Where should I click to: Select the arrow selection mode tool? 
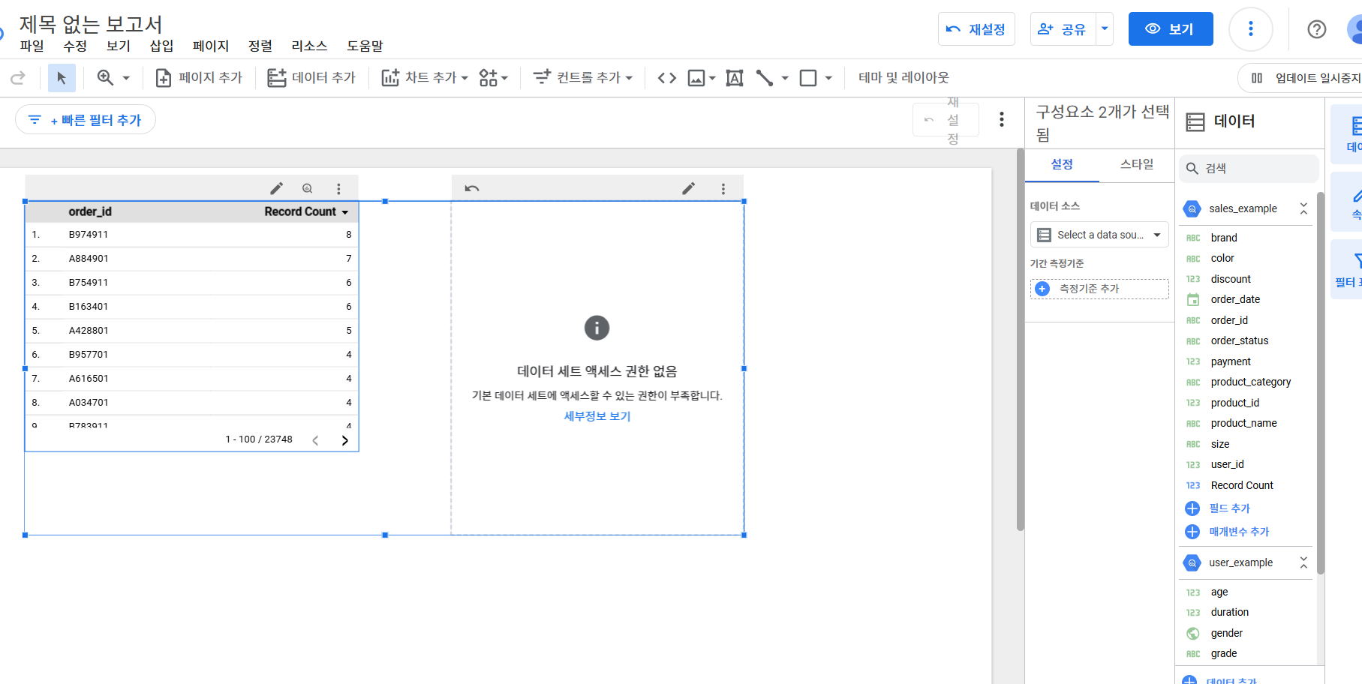coord(62,78)
